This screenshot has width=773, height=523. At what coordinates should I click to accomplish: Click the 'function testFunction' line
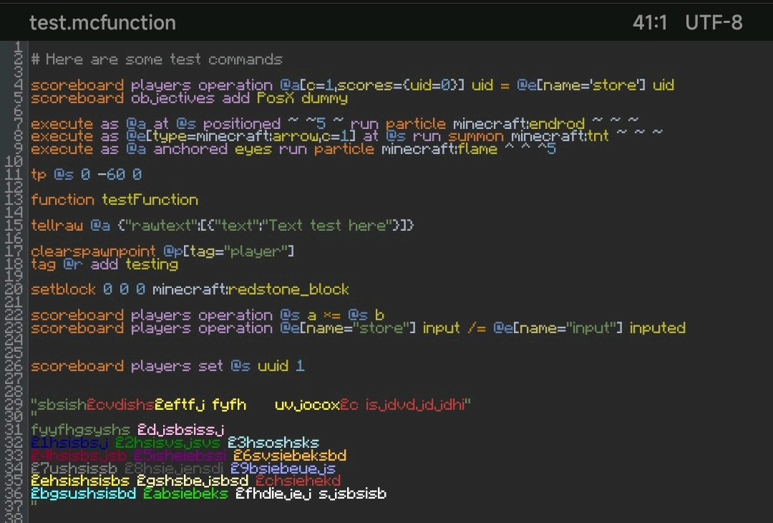(115, 200)
